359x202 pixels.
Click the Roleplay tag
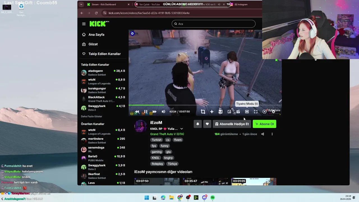(x=157, y=164)
